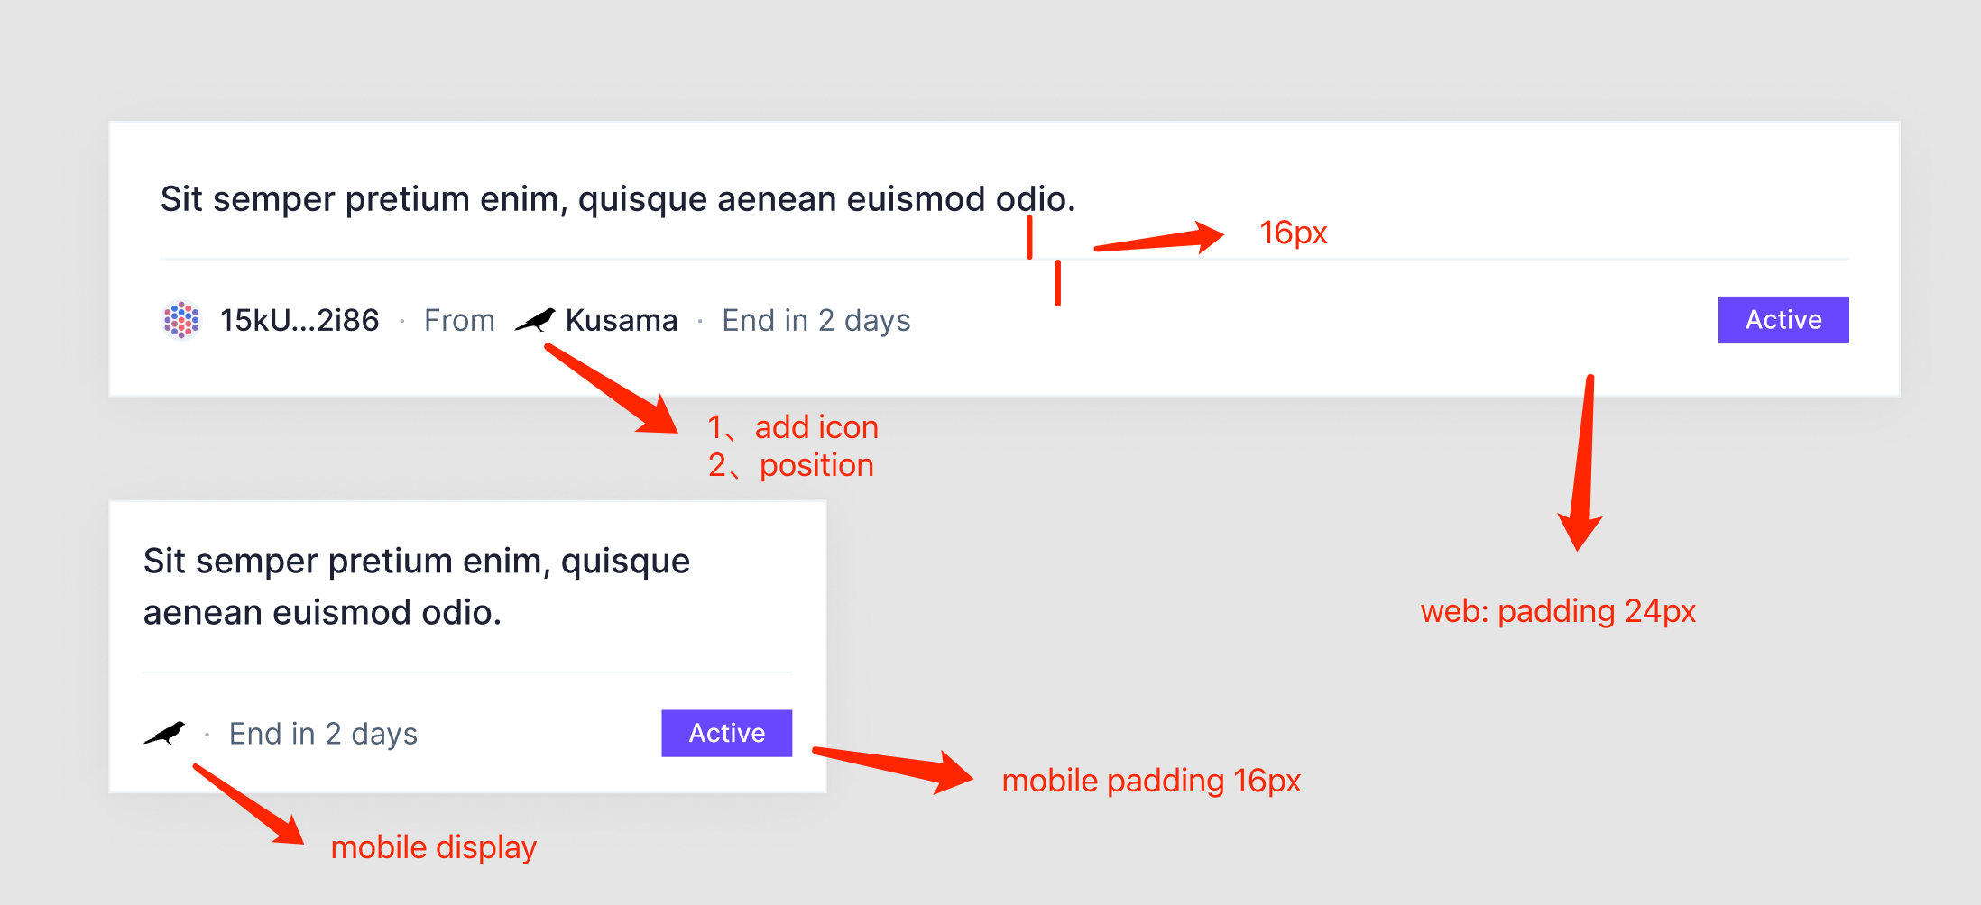
Task: Select the bird icon left of End in 2 days
Action: click(x=164, y=733)
